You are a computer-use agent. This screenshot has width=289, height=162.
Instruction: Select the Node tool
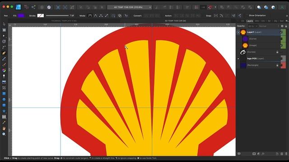(4, 36)
